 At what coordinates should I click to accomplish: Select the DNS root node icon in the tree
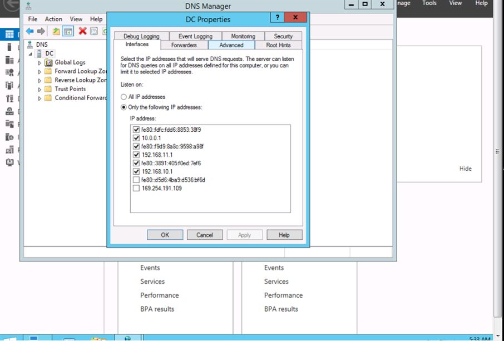pos(30,45)
